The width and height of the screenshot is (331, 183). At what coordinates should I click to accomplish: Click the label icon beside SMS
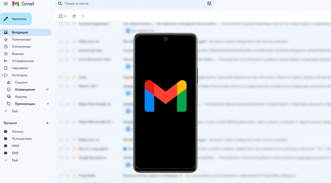click(6, 153)
